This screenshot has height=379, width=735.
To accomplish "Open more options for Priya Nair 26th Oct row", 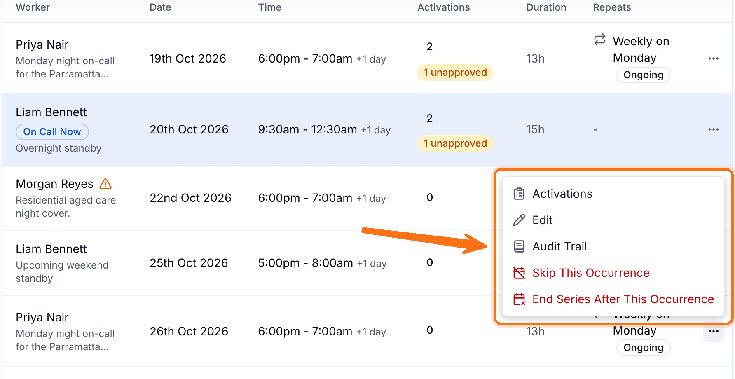I will pyautogui.click(x=713, y=331).
